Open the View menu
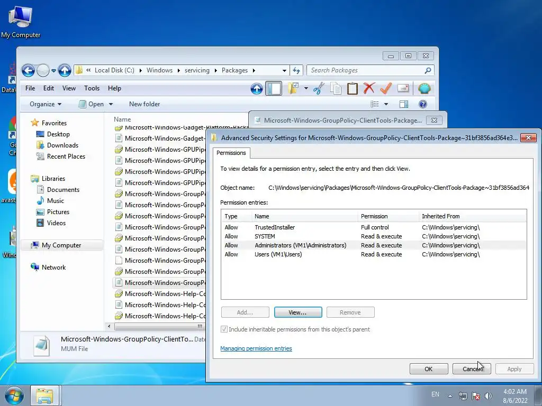 coord(69,88)
